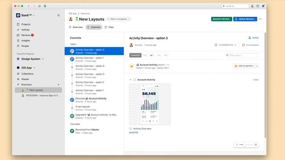The height and width of the screenshot is (160, 285).
Task: Open the 0 comments link
Action: tap(250, 45)
